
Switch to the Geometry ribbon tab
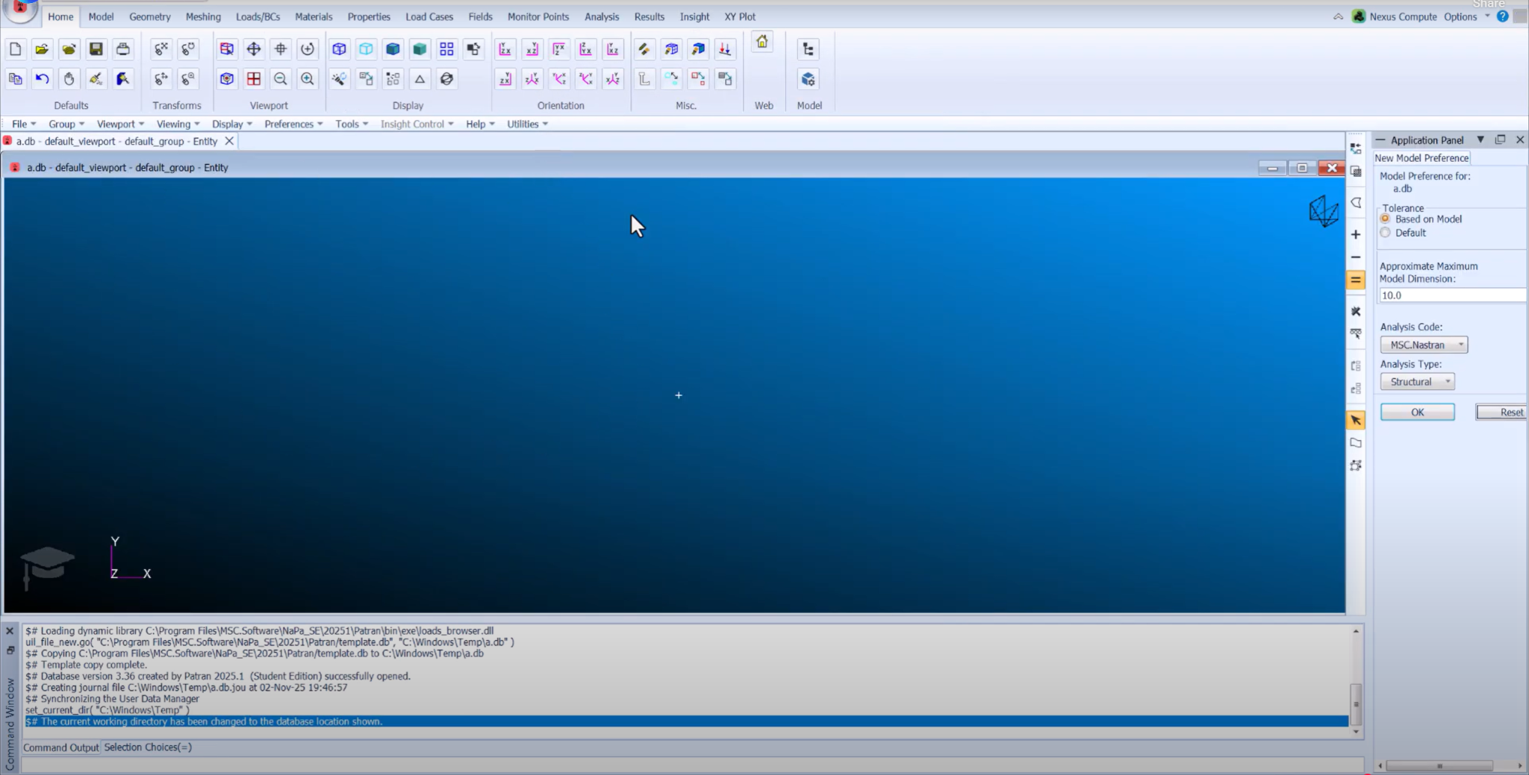(x=149, y=16)
